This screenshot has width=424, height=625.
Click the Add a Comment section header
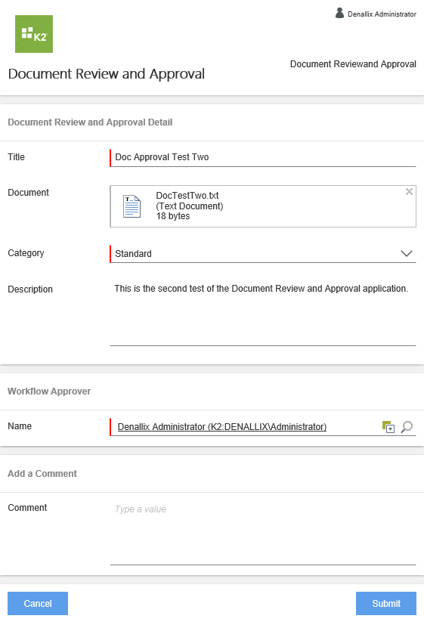pyautogui.click(x=42, y=474)
